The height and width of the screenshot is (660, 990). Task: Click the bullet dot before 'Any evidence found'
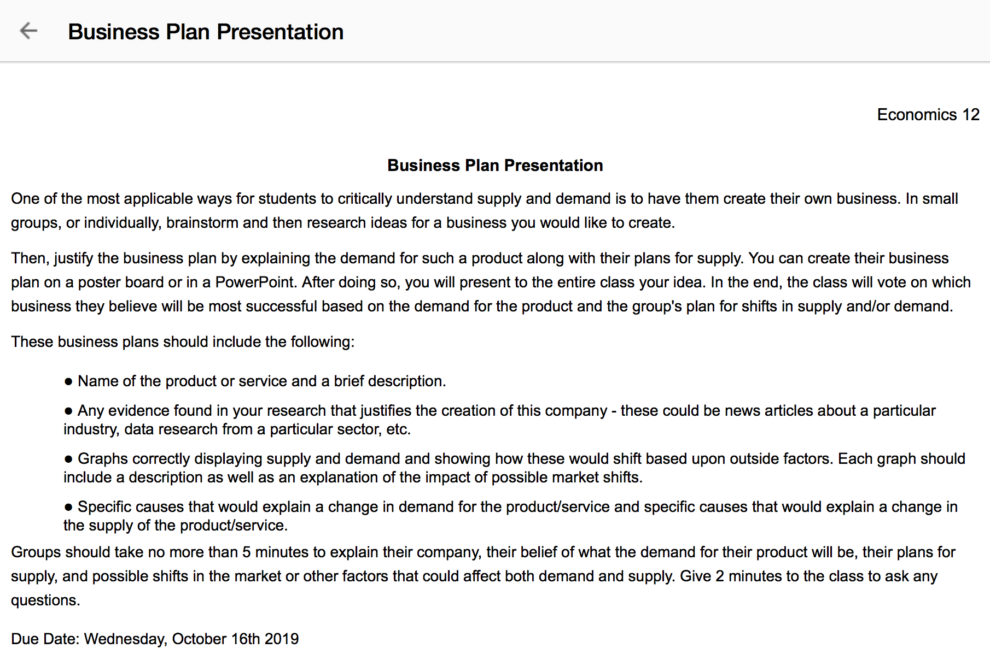click(68, 411)
